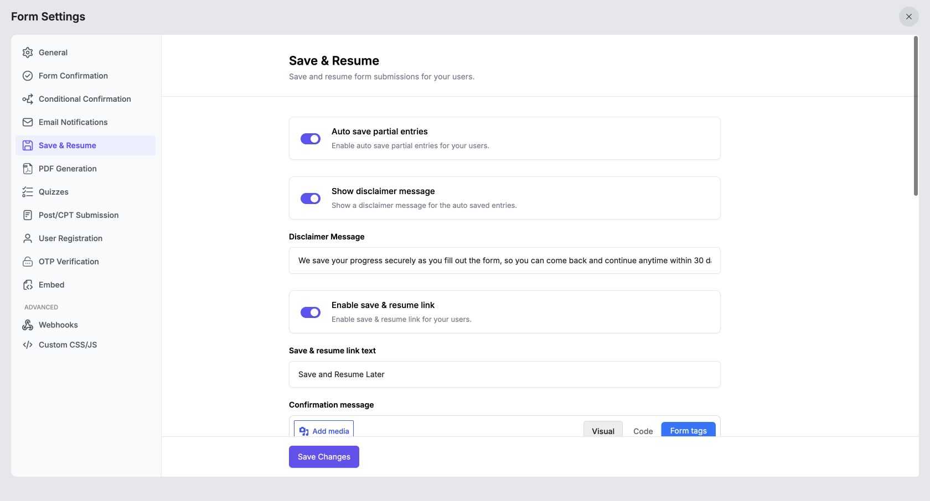The height and width of the screenshot is (501, 930).
Task: Click the Add media icon
Action: click(304, 431)
